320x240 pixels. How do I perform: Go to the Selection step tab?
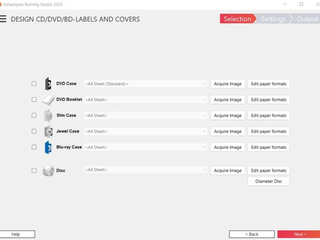point(238,19)
